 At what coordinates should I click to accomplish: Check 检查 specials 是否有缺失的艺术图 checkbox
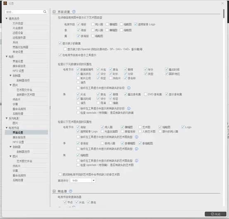click(78, 165)
